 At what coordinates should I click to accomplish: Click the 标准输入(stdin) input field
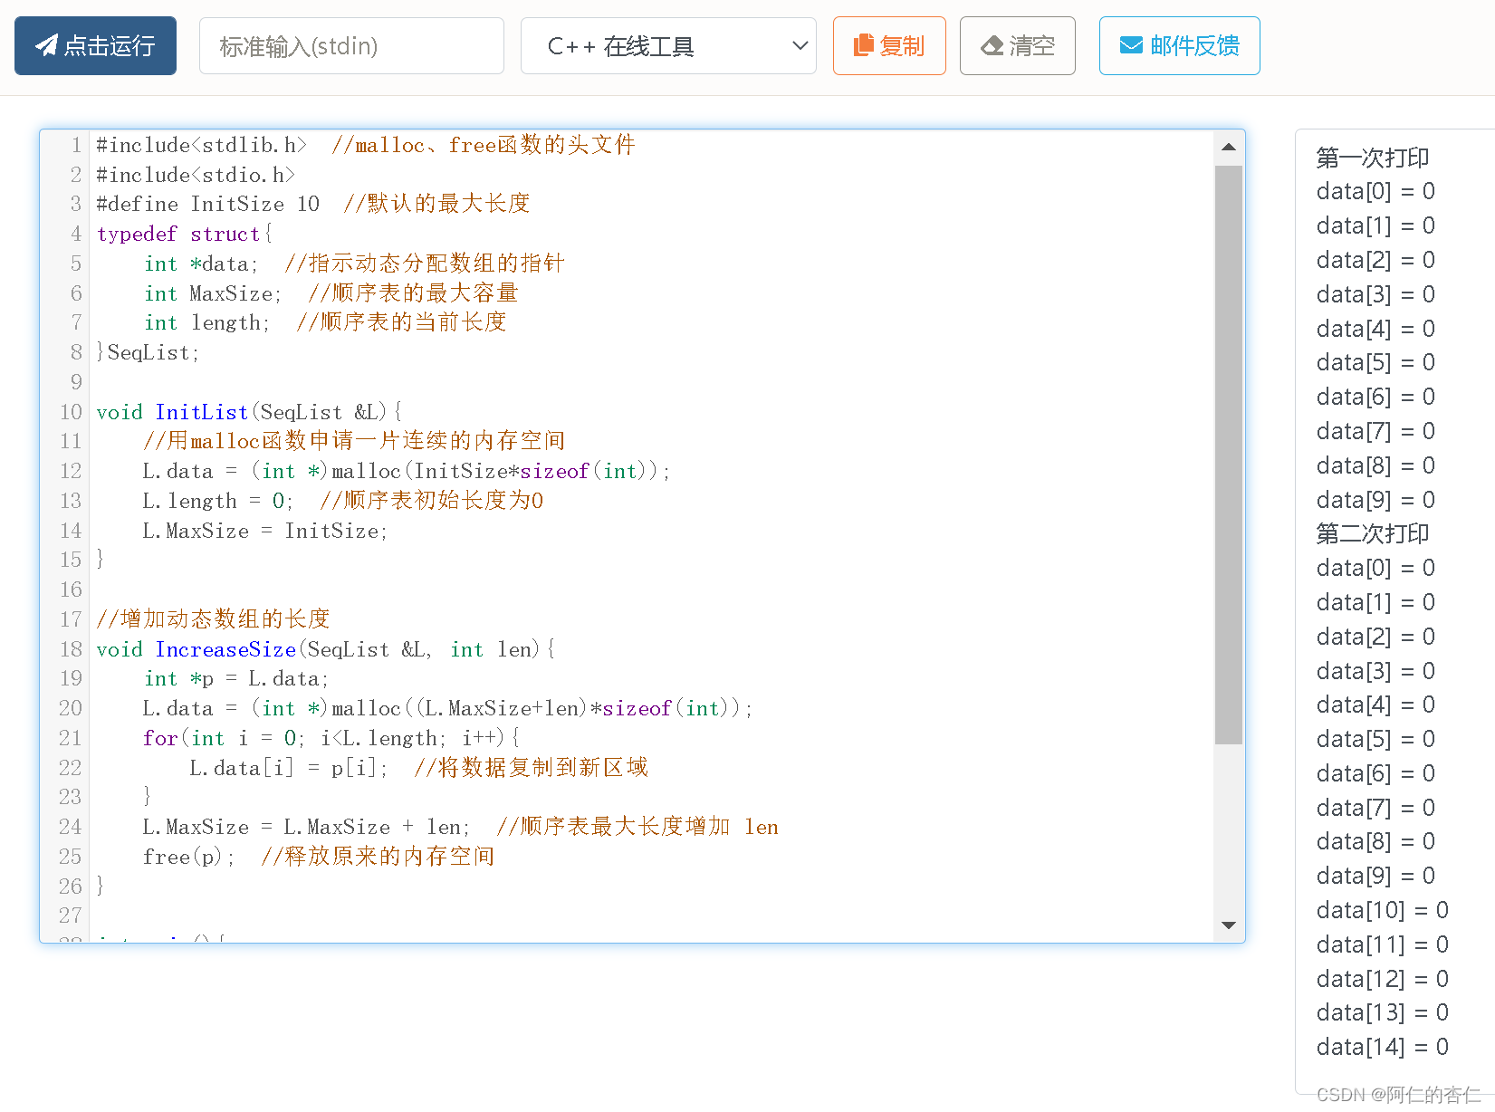351,45
